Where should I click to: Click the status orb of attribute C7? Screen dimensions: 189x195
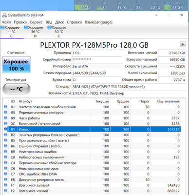6,174
